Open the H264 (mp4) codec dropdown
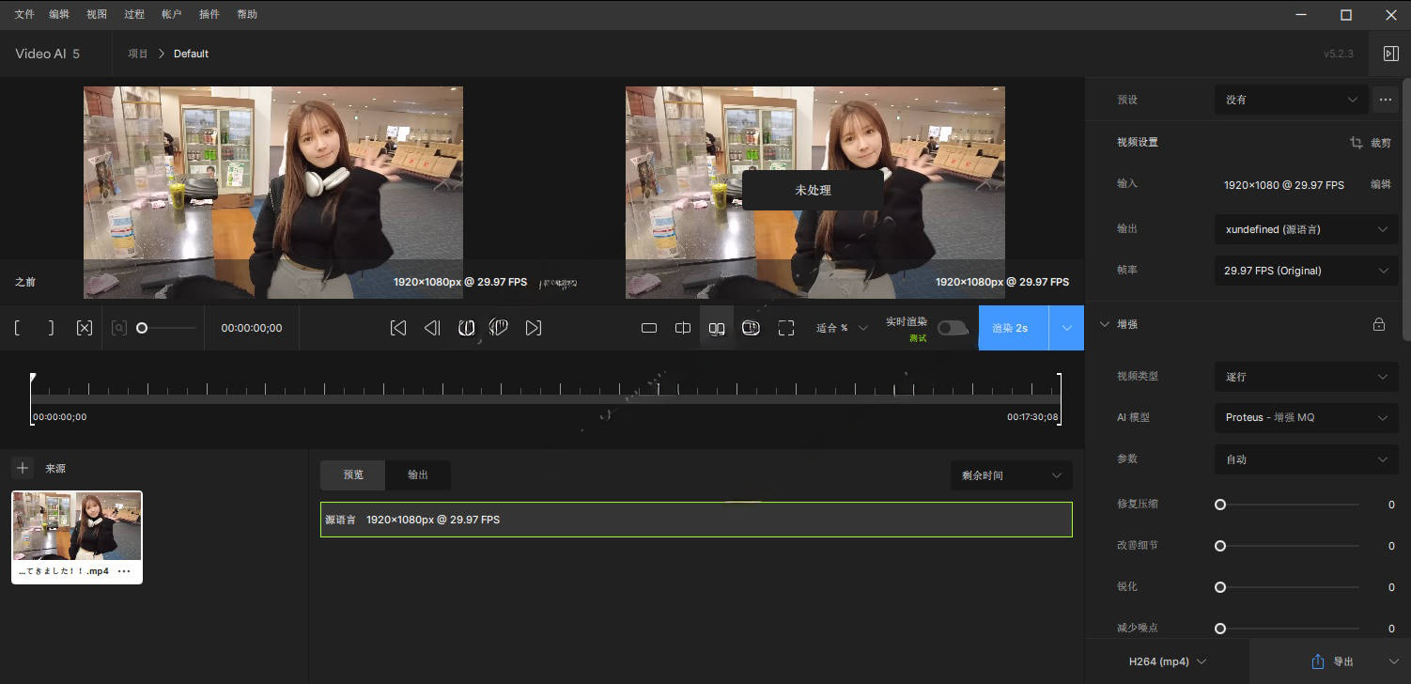The height and width of the screenshot is (684, 1411). 1168,661
